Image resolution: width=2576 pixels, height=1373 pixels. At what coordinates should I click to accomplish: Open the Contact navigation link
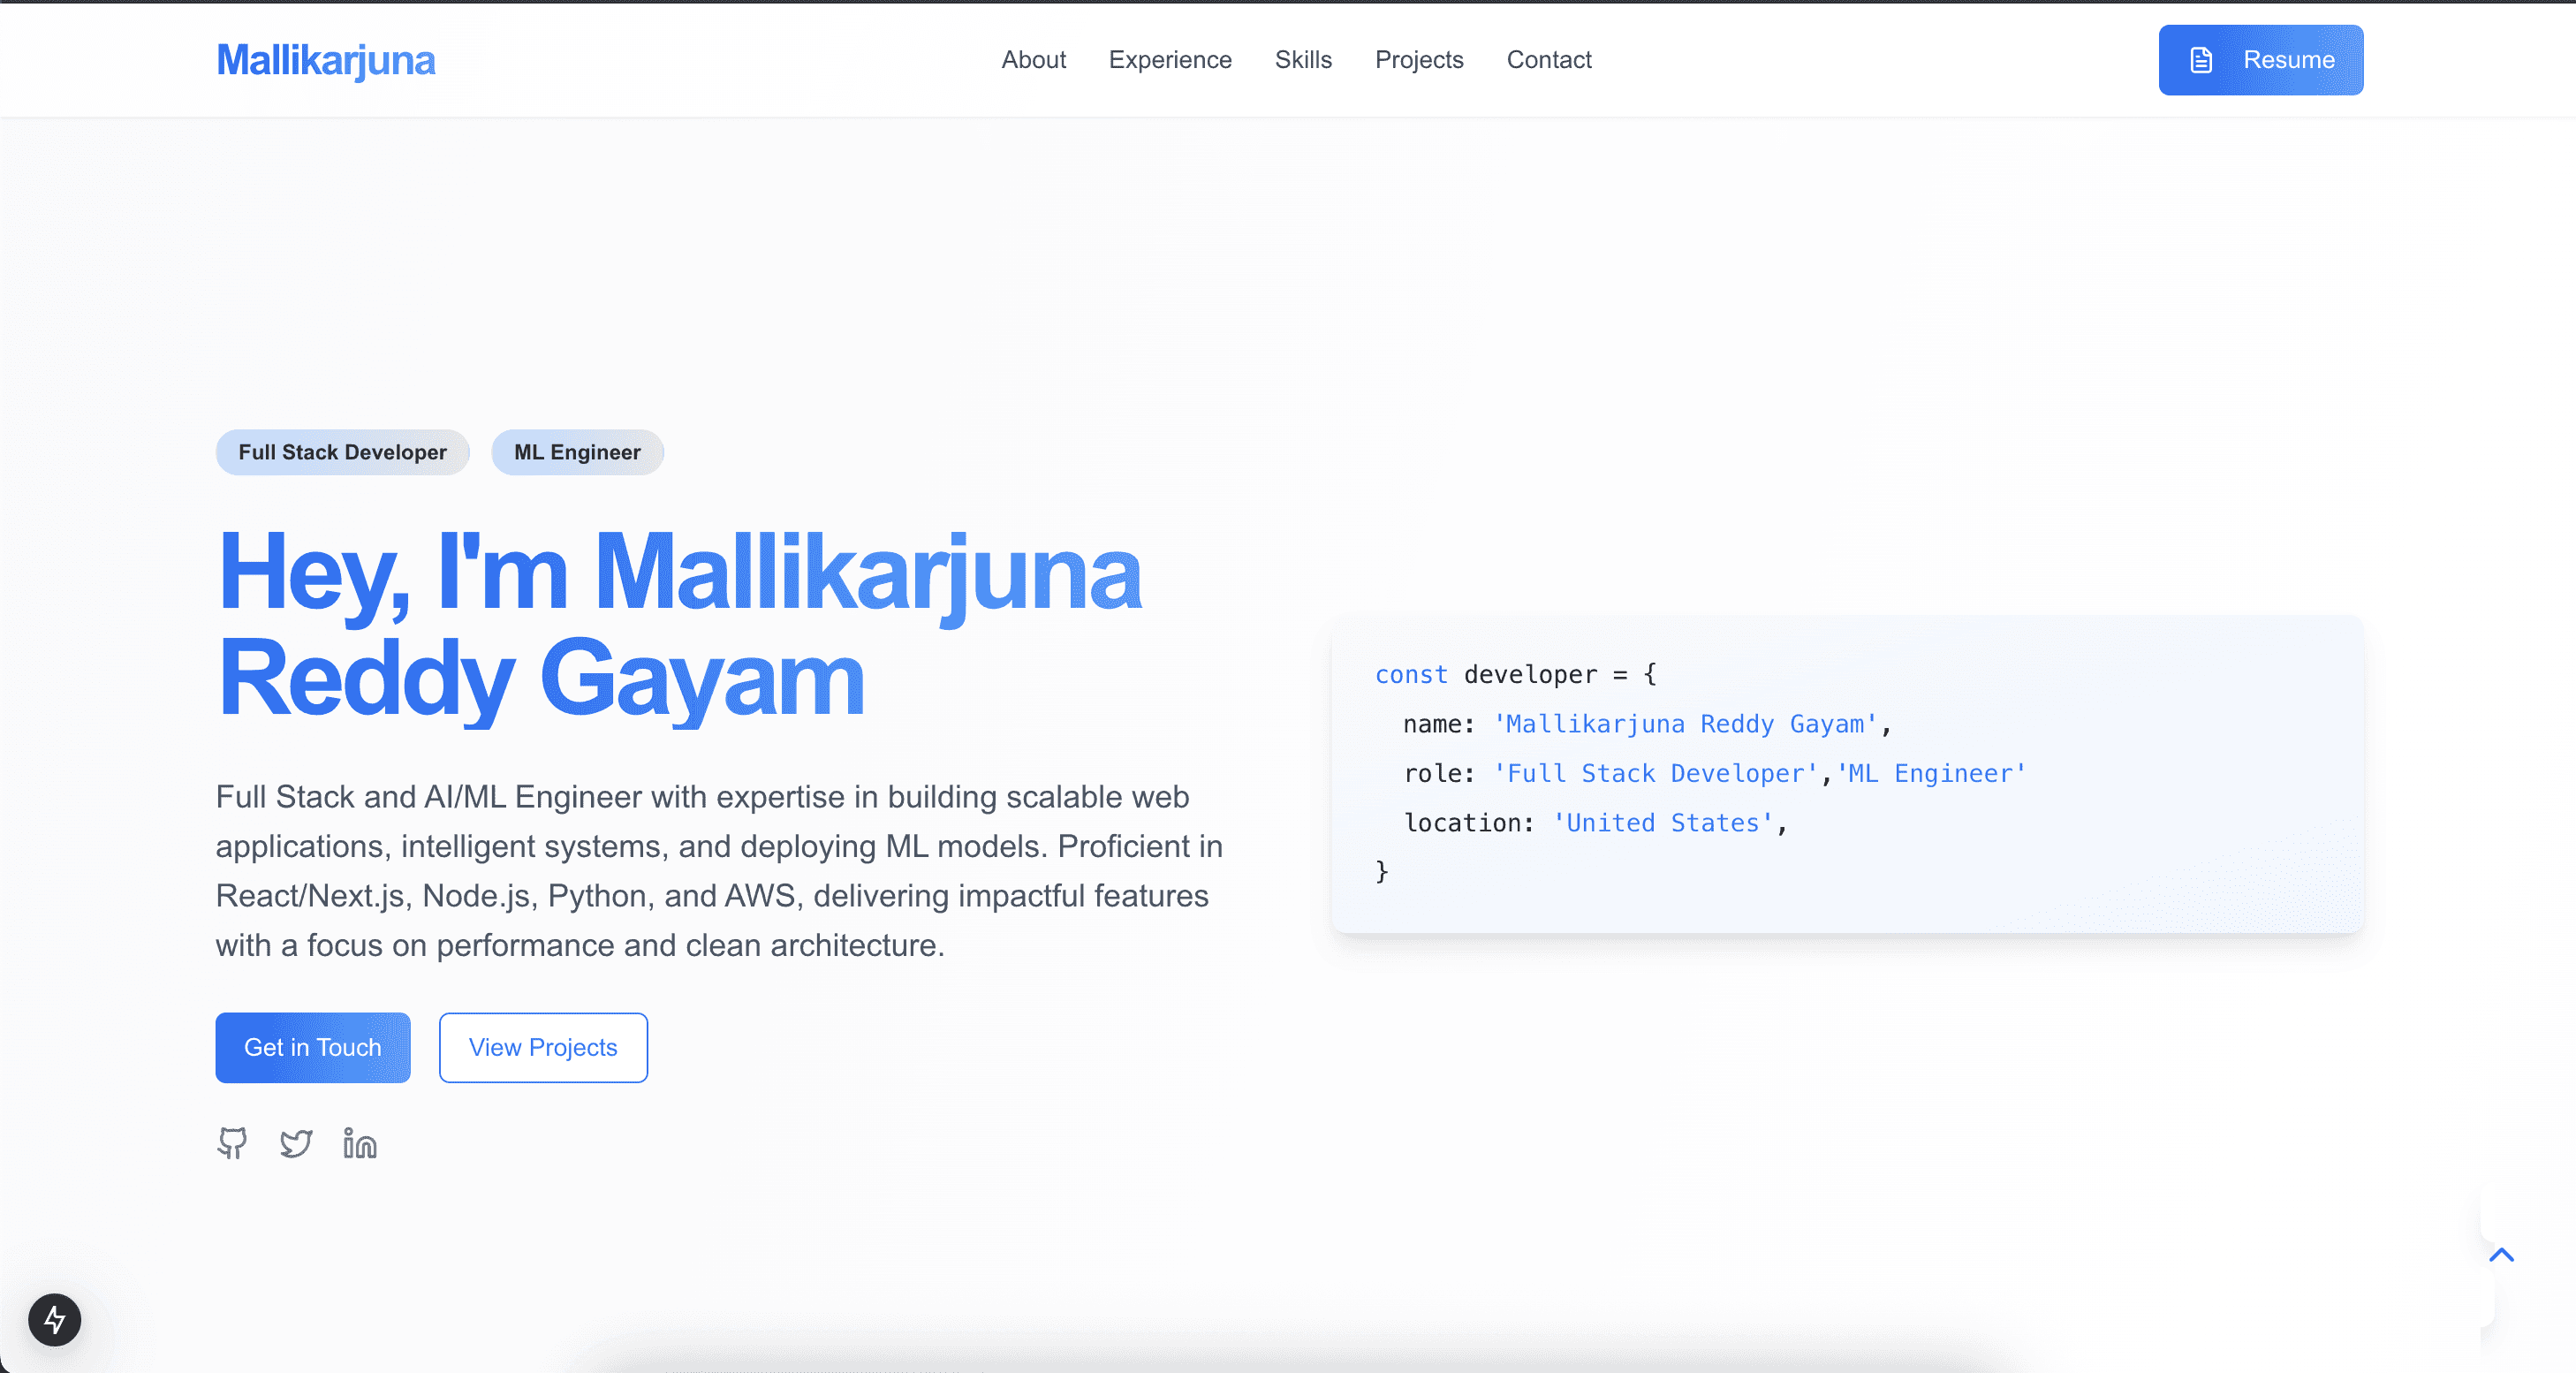coord(1549,59)
